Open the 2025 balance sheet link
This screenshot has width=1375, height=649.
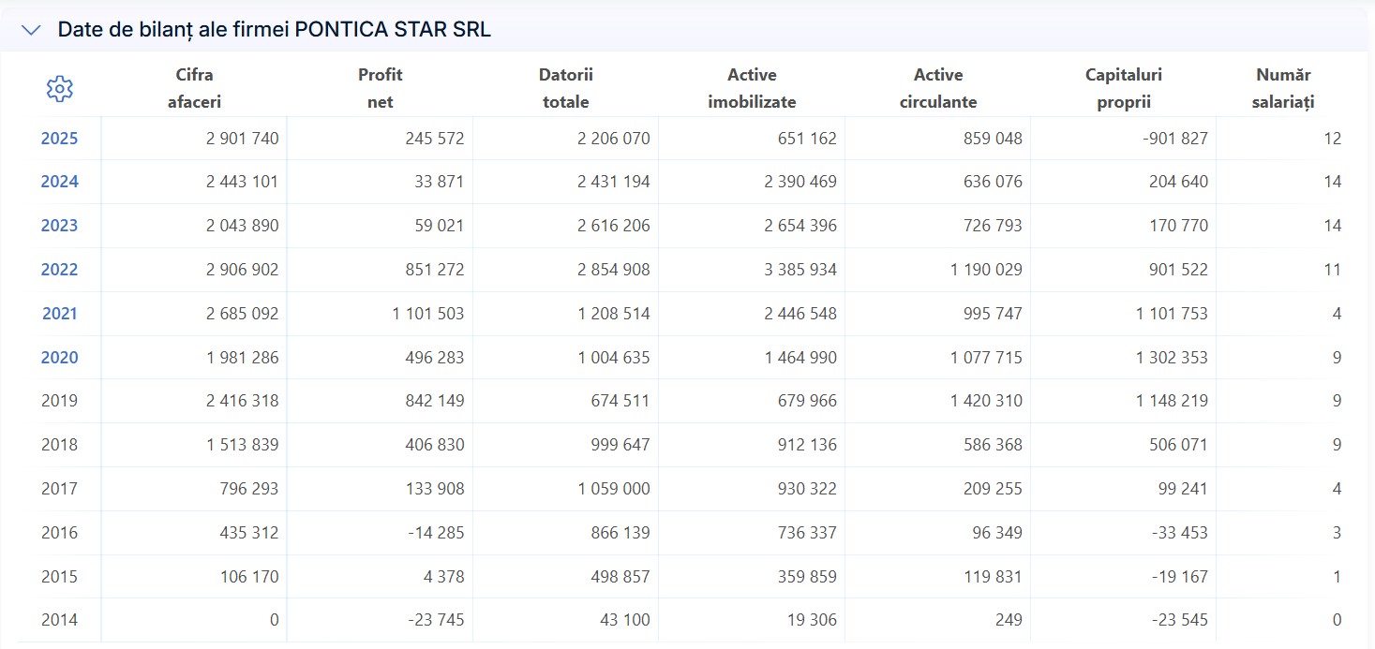tap(59, 139)
